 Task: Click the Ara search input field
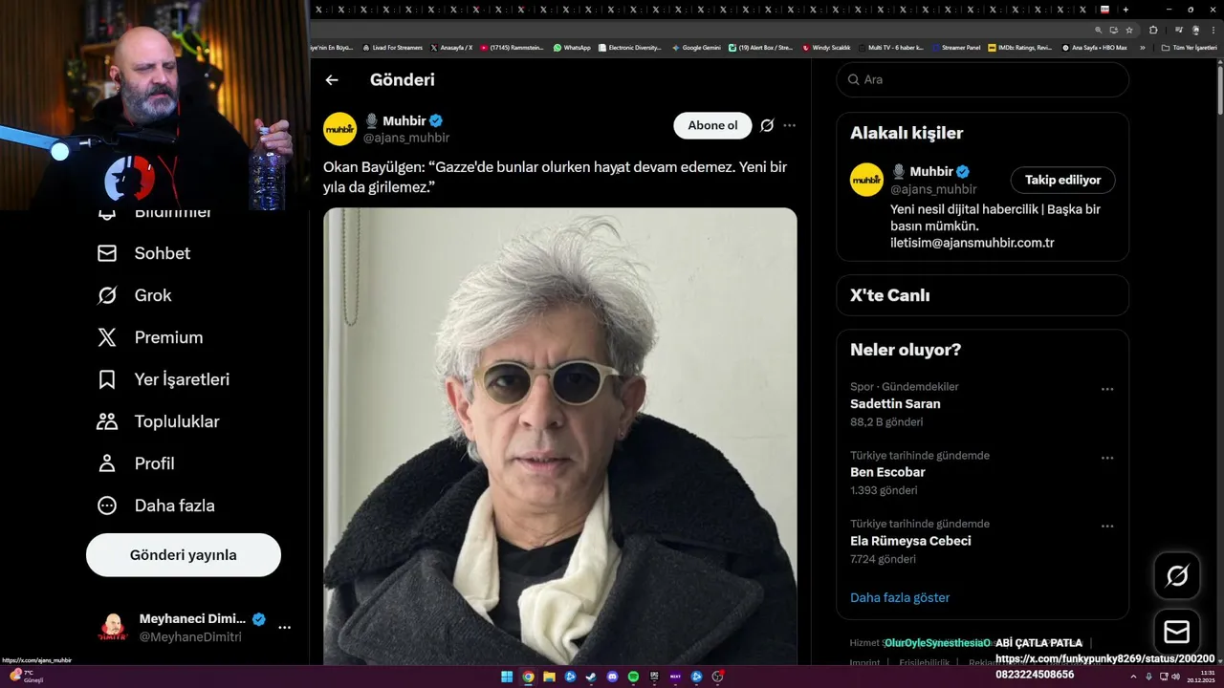pos(982,79)
